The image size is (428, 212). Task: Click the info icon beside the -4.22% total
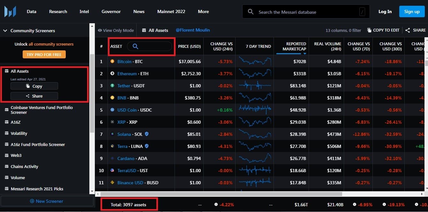216,204
